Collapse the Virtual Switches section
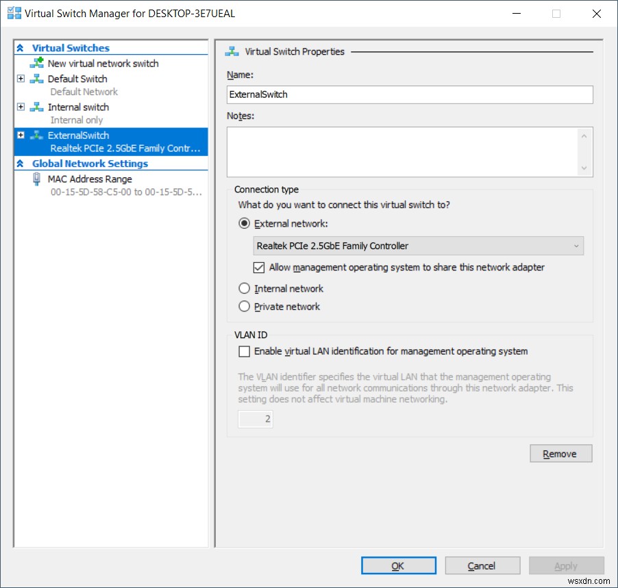The height and width of the screenshot is (588, 618). (x=18, y=48)
